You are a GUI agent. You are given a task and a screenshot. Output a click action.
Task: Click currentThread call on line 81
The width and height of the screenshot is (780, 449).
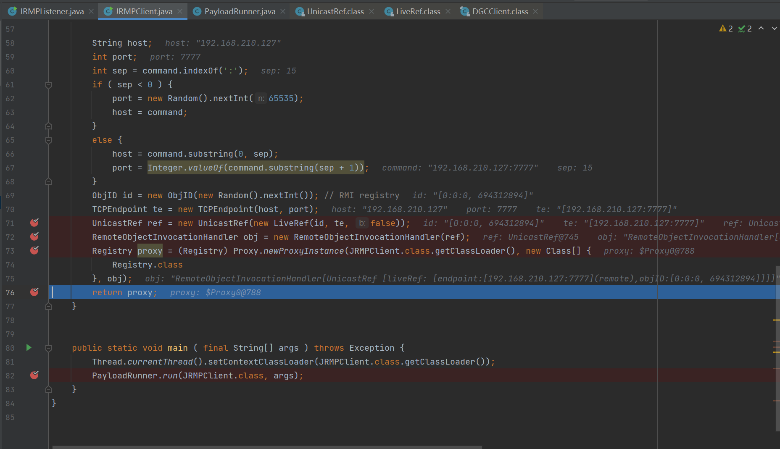(x=160, y=362)
